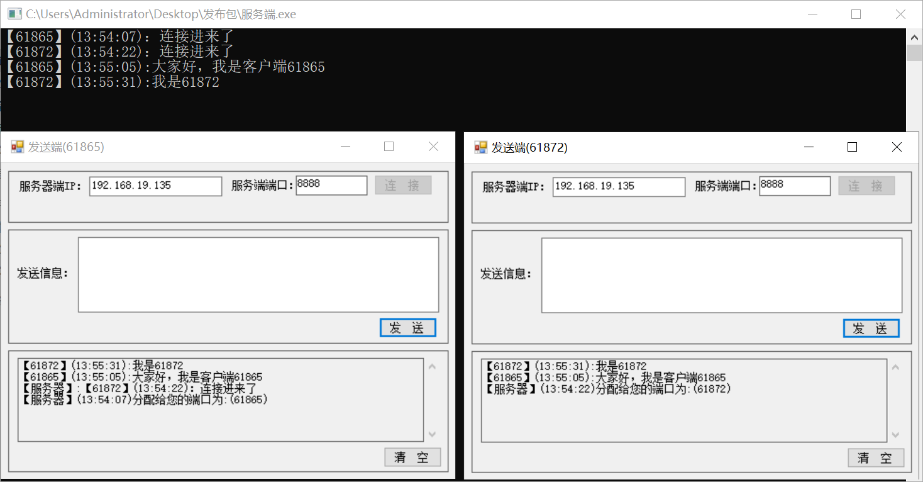Screen dimensions: 923x482
Task: Maximize the 发送端(61865) window
Action: (389, 147)
